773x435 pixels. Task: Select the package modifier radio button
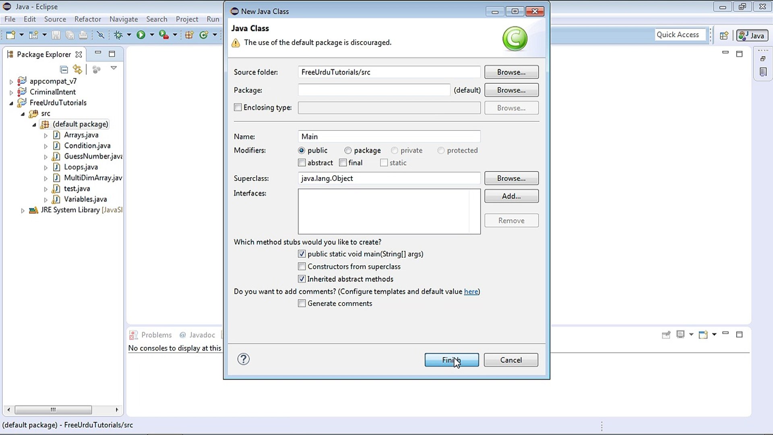[348, 150]
